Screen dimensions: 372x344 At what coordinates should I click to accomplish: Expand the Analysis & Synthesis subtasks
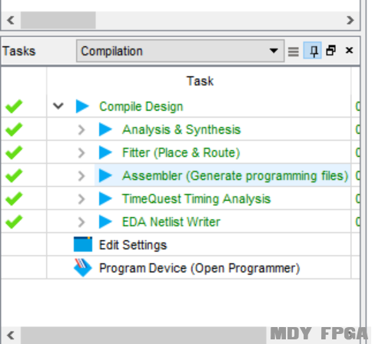point(81,130)
